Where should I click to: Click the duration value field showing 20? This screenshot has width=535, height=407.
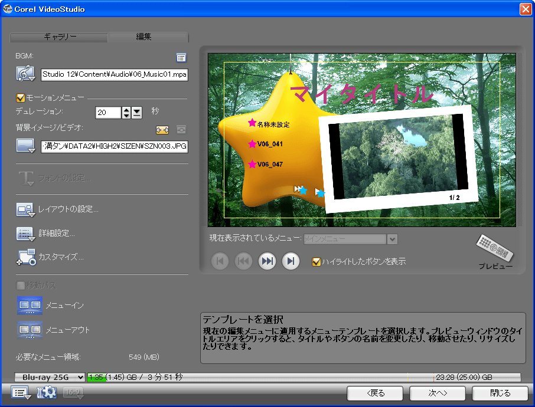pos(108,113)
